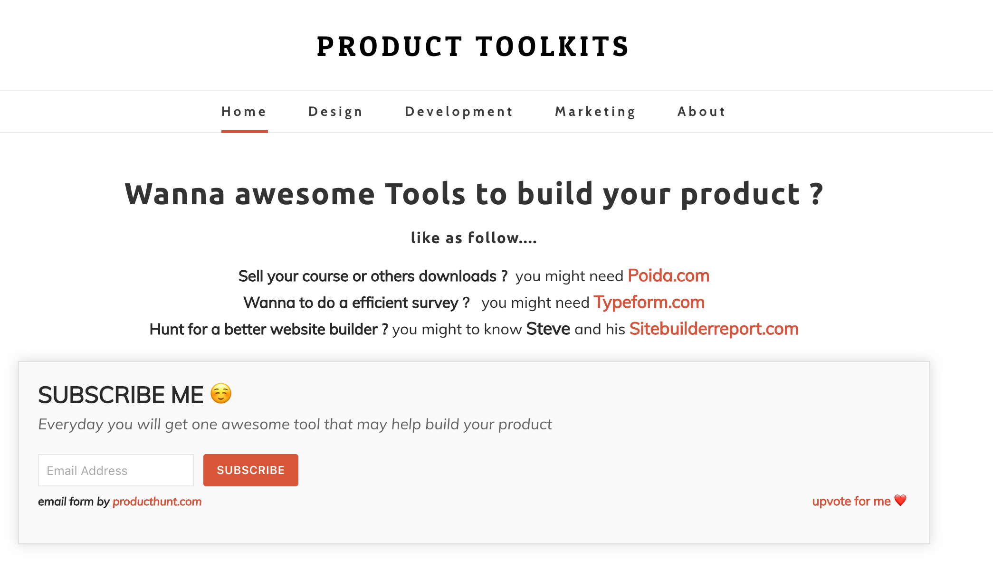This screenshot has width=993, height=588.
Task: Select the Home navigation item
Action: [x=243, y=111]
